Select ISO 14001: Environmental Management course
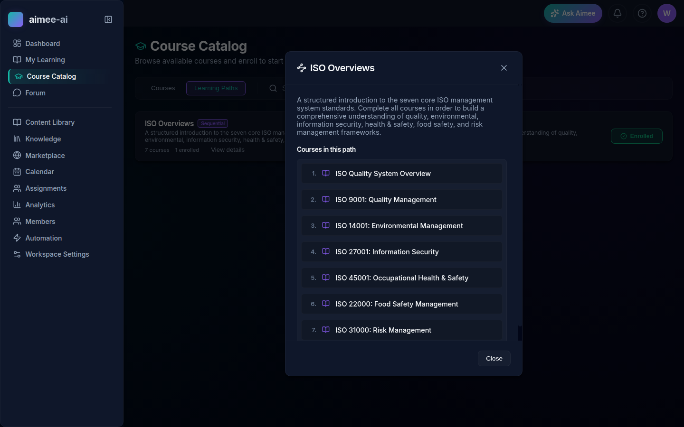 click(402, 226)
